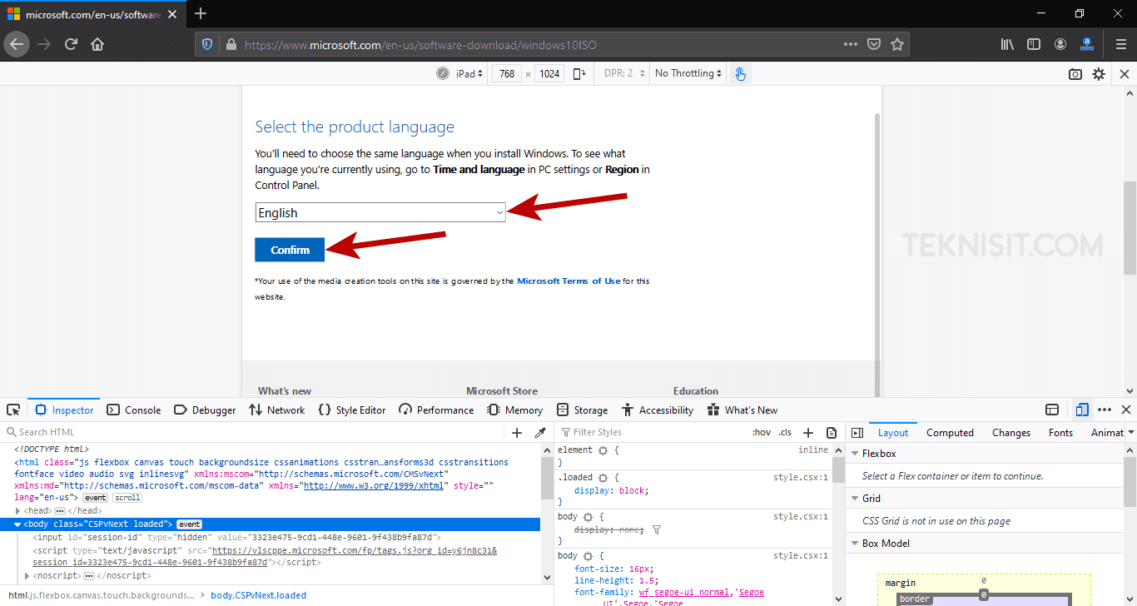Switch to the Fonts sidebar tab
Screen dimensions: 1137x606
click(1060, 433)
